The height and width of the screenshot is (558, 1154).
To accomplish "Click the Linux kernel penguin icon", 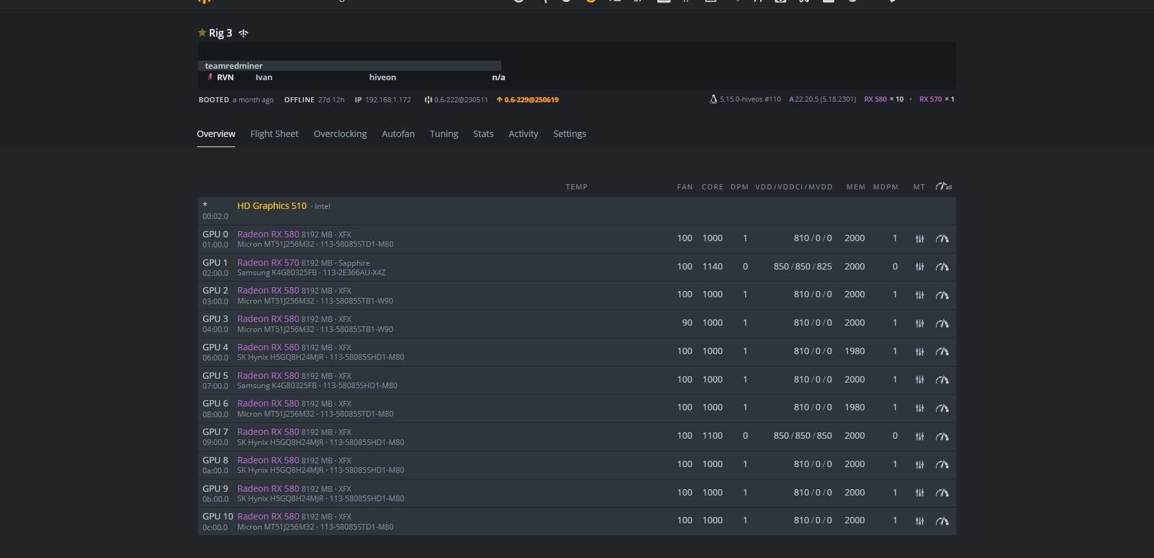I will (714, 99).
